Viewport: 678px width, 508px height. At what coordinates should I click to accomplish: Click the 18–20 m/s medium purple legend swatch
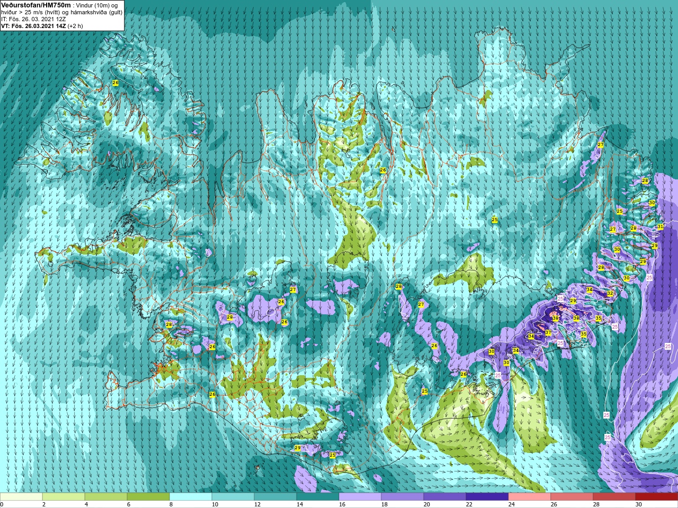click(x=403, y=497)
